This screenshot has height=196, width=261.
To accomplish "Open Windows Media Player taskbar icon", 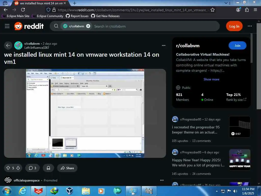I will [101, 191].
